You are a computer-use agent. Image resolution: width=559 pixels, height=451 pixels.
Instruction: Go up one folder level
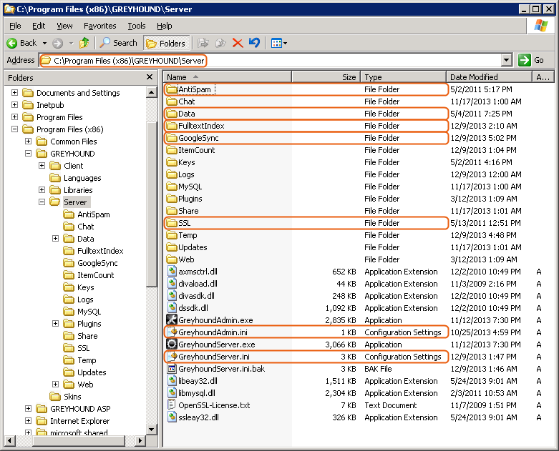coord(84,43)
